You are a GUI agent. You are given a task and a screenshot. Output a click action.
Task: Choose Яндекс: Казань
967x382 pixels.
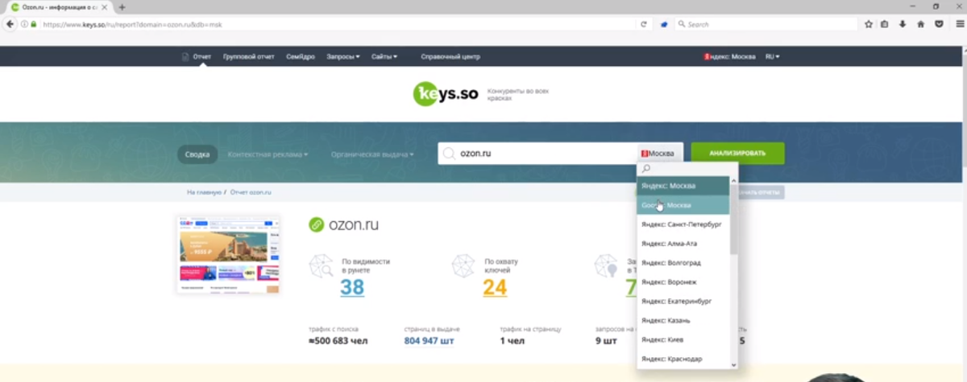(x=683, y=320)
